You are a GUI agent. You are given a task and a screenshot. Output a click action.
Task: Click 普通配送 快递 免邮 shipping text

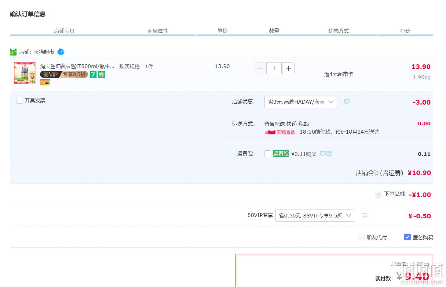287,124
